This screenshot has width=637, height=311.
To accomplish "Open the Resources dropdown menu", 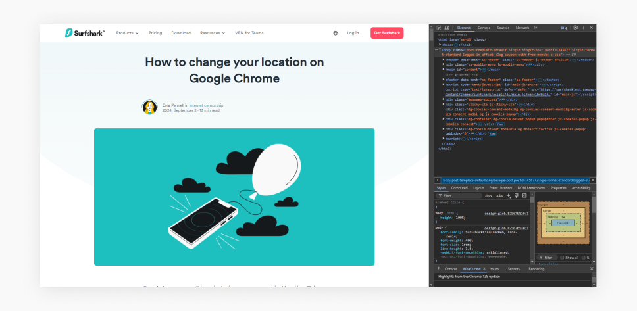I will click(213, 33).
